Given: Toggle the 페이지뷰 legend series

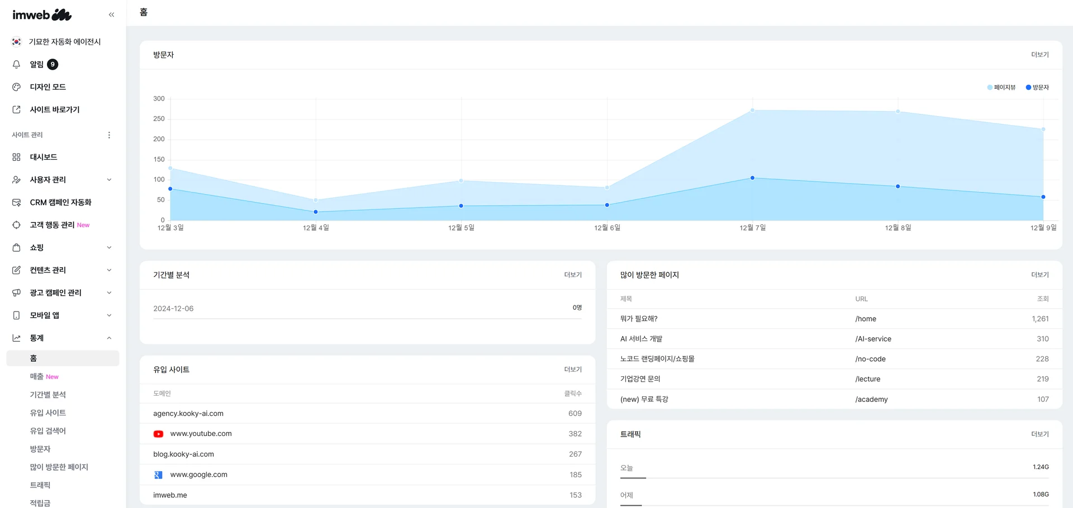Looking at the screenshot, I should point(1001,88).
